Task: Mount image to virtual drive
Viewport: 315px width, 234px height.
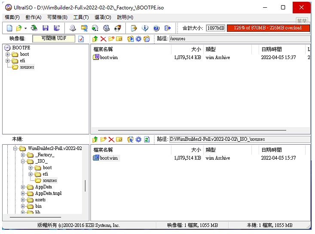Action: 106,28
